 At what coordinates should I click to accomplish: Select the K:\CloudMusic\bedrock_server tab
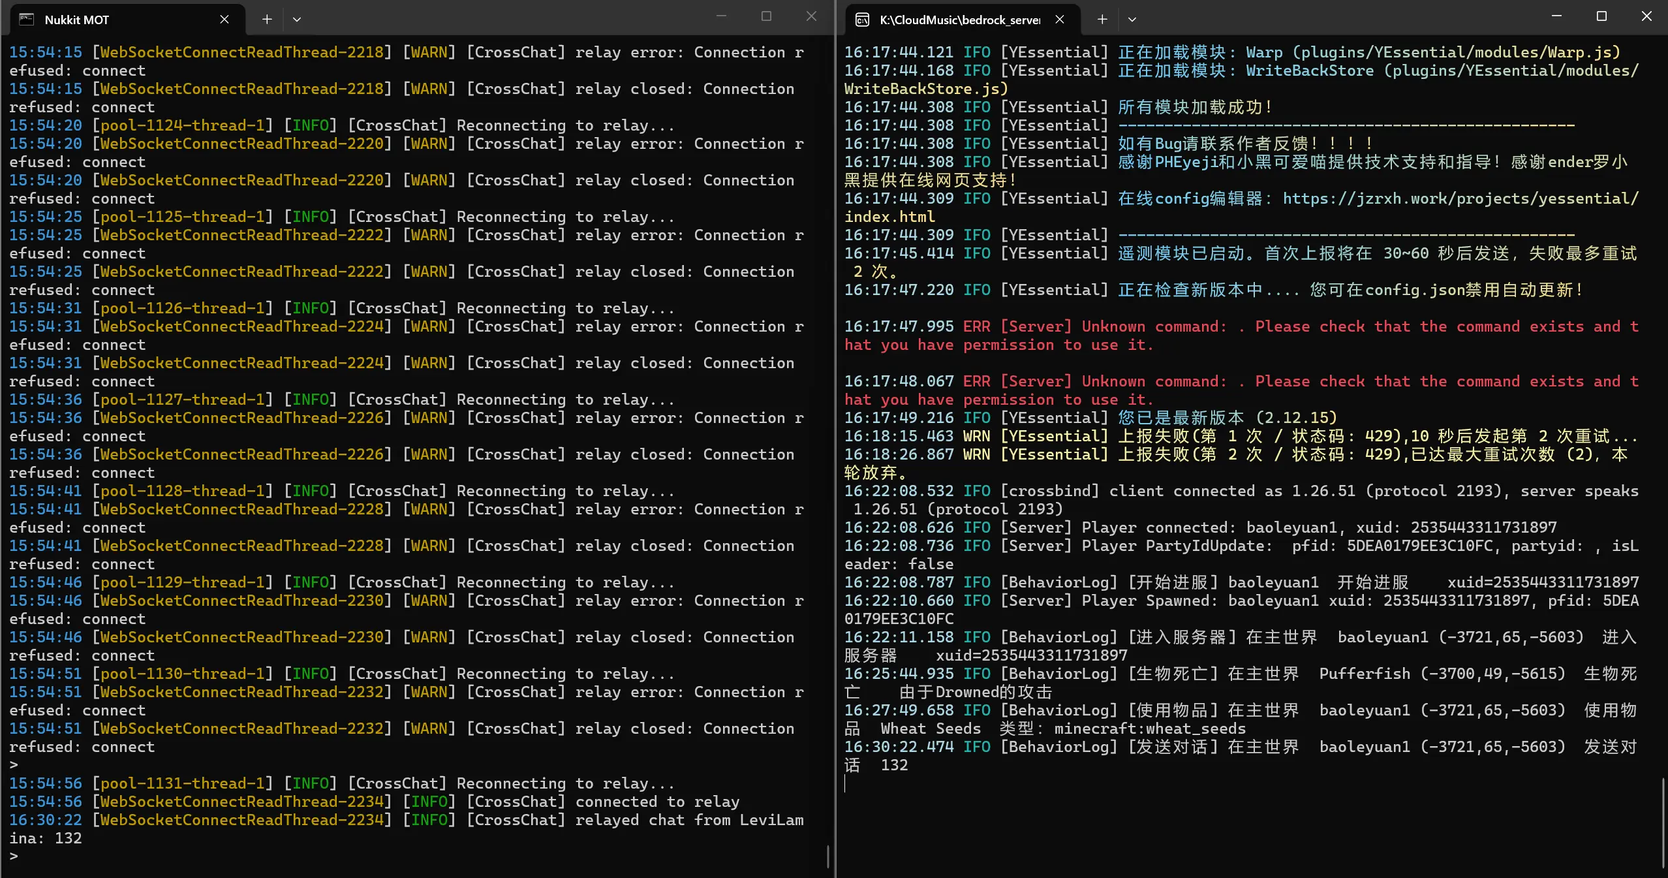(x=963, y=20)
